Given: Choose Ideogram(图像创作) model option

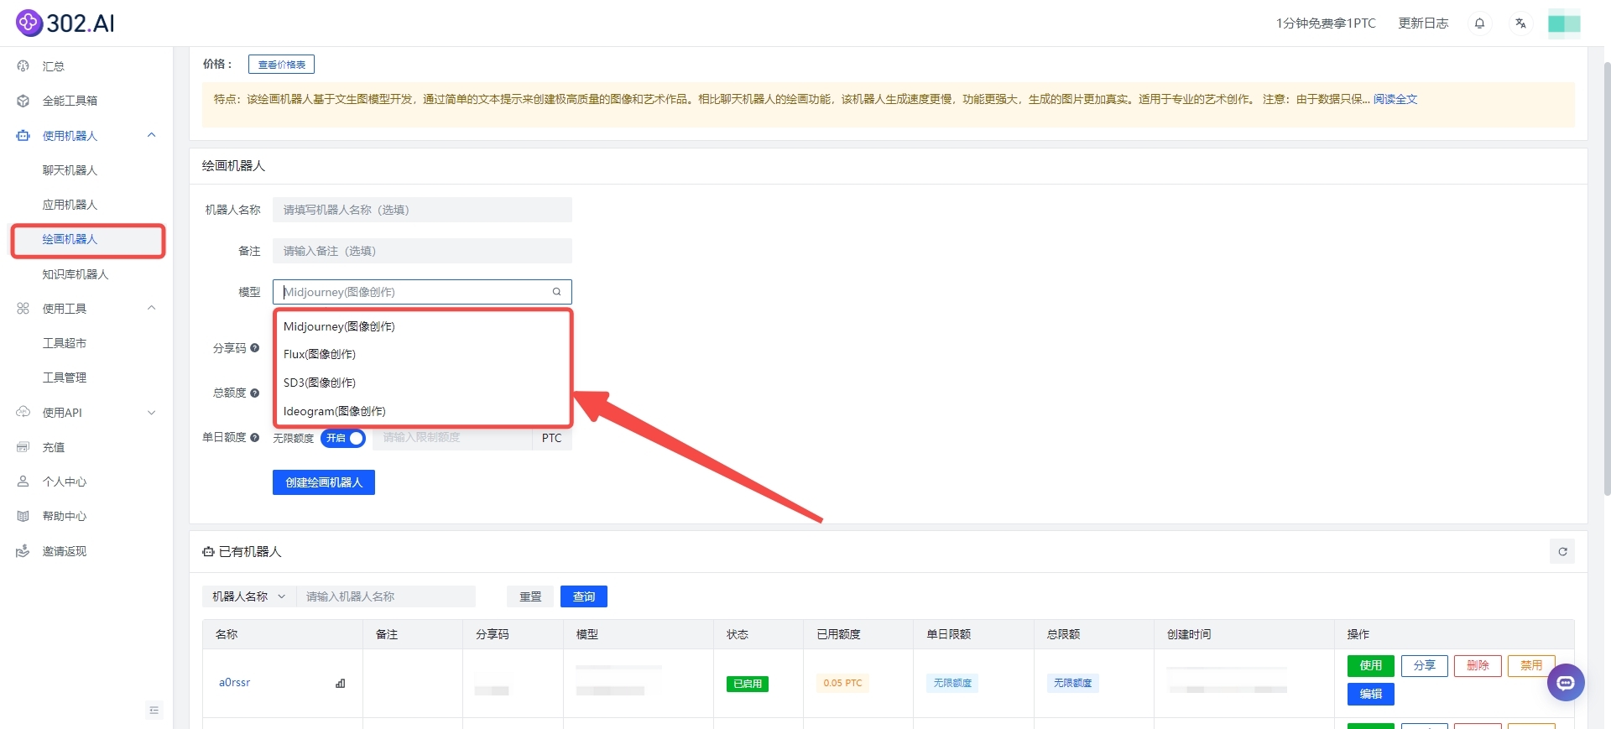Looking at the screenshot, I should tap(423, 411).
